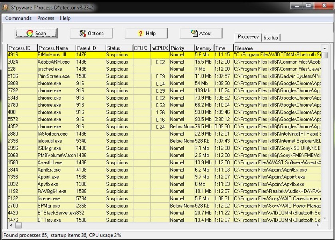Sort list by Memory column header
Image resolution: width=335 pixels, height=240 pixels.
coord(204,48)
